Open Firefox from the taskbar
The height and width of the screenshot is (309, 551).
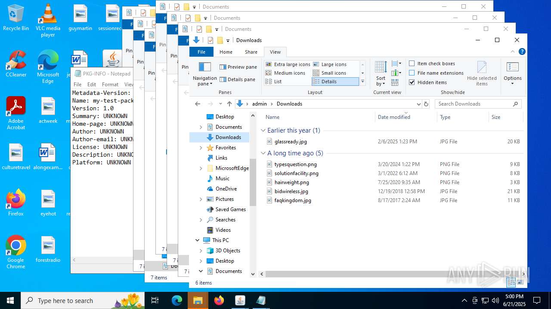point(219,300)
